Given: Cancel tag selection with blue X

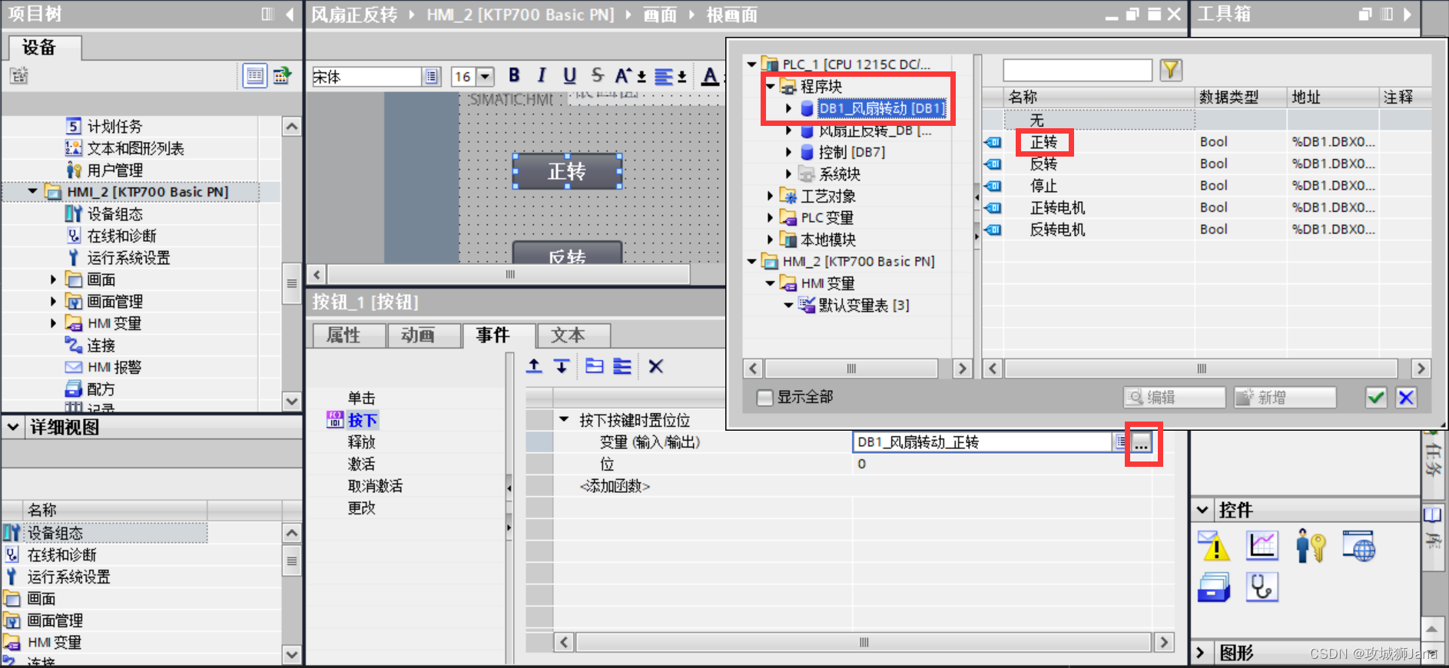Looking at the screenshot, I should point(1406,397).
